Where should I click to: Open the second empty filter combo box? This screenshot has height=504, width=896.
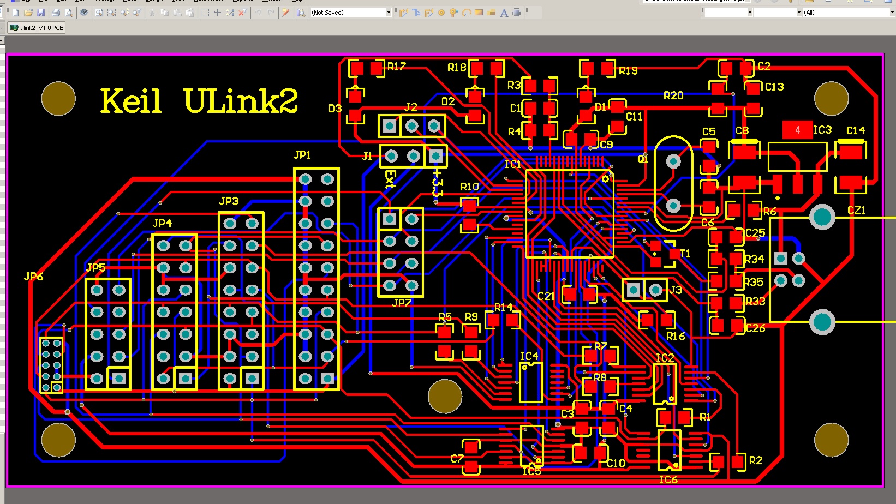point(778,13)
